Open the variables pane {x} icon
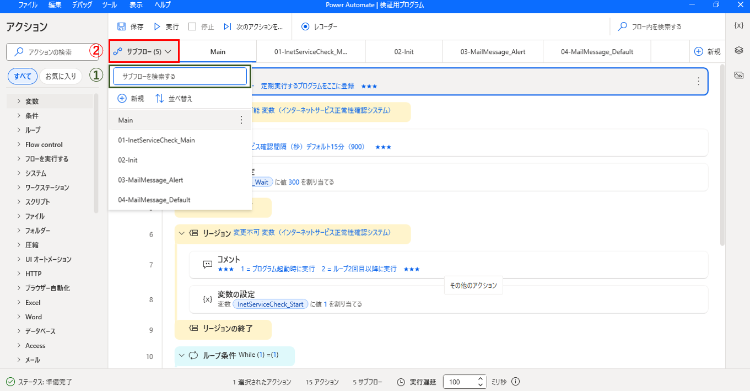This screenshot has height=391, width=750. click(739, 25)
